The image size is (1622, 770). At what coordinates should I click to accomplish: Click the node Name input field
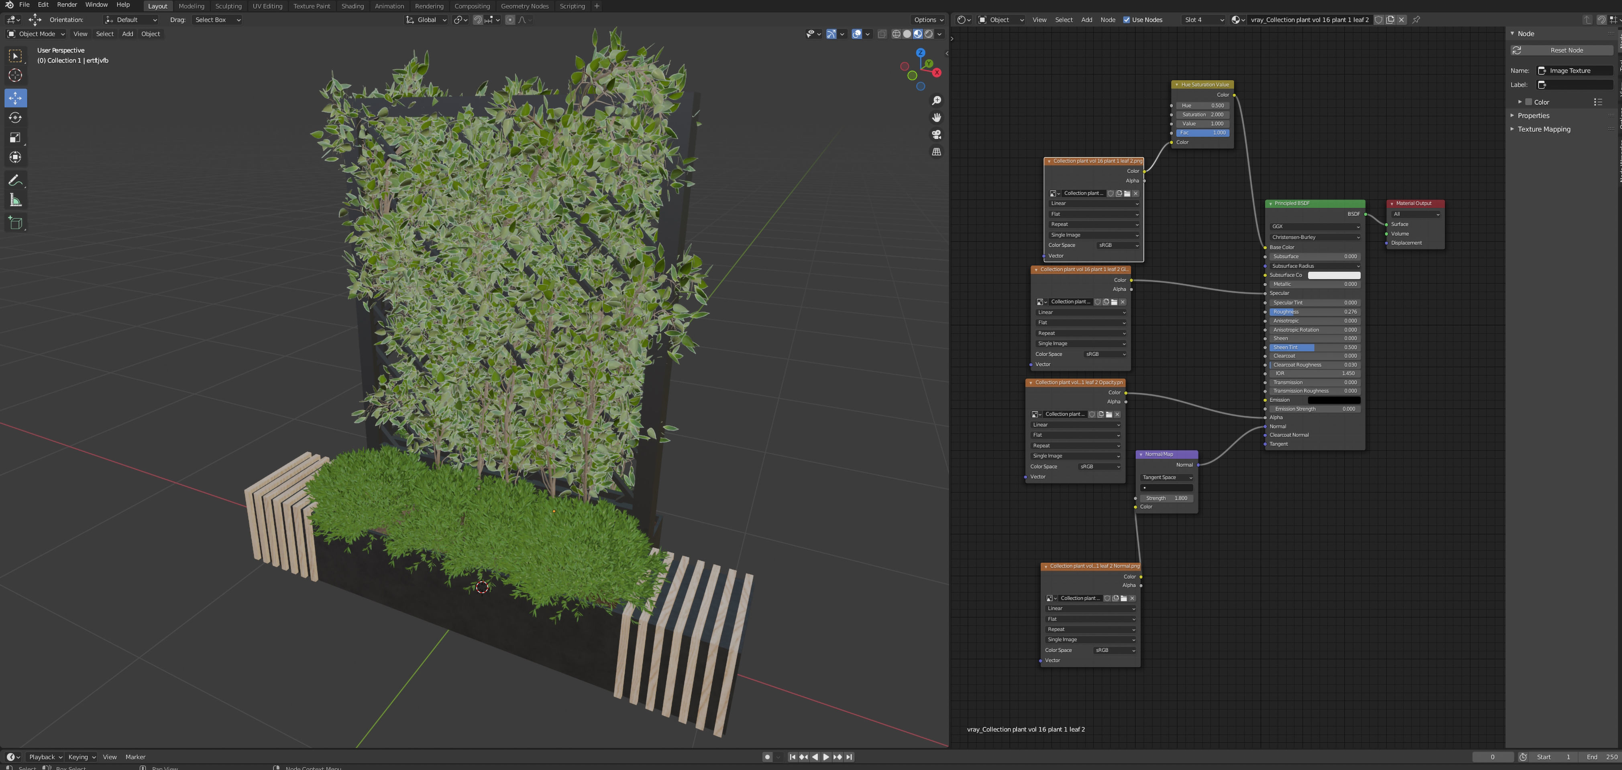click(1575, 71)
